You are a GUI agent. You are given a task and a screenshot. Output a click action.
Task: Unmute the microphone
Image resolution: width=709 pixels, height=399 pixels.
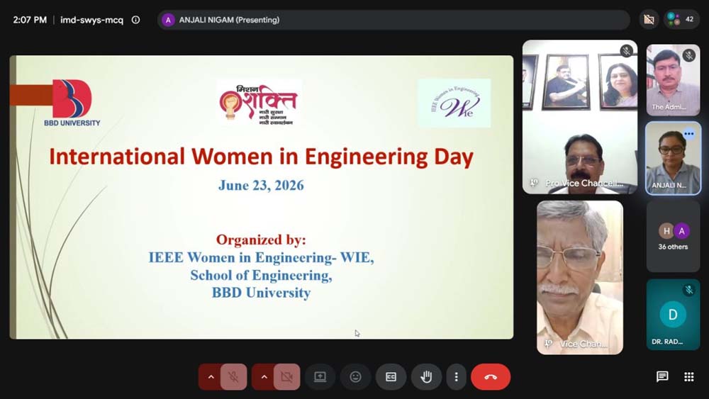[x=233, y=377]
